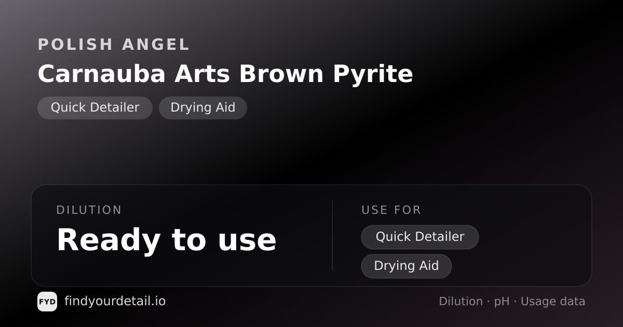
Task: Select the Quick Detailer tag below product title
Action: [95, 108]
